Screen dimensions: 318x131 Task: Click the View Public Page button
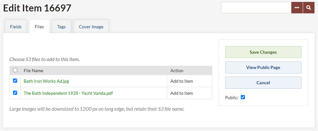(263, 67)
